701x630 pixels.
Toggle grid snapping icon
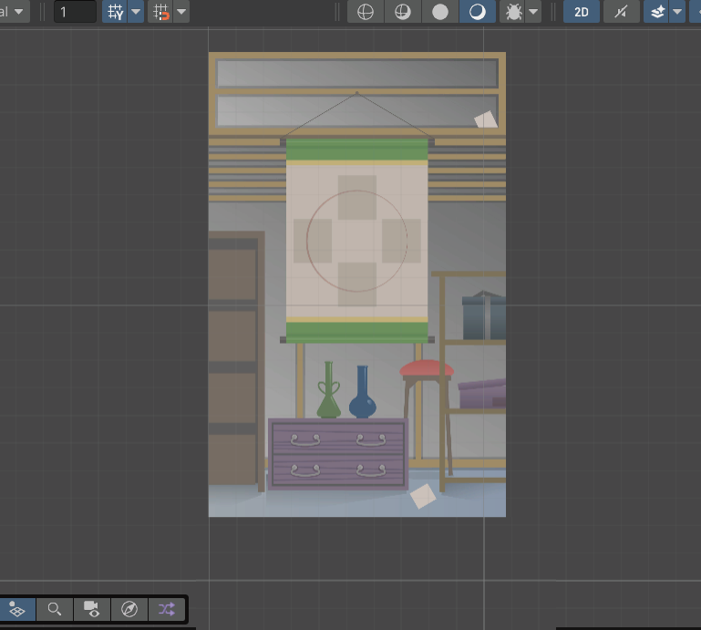[x=115, y=12]
